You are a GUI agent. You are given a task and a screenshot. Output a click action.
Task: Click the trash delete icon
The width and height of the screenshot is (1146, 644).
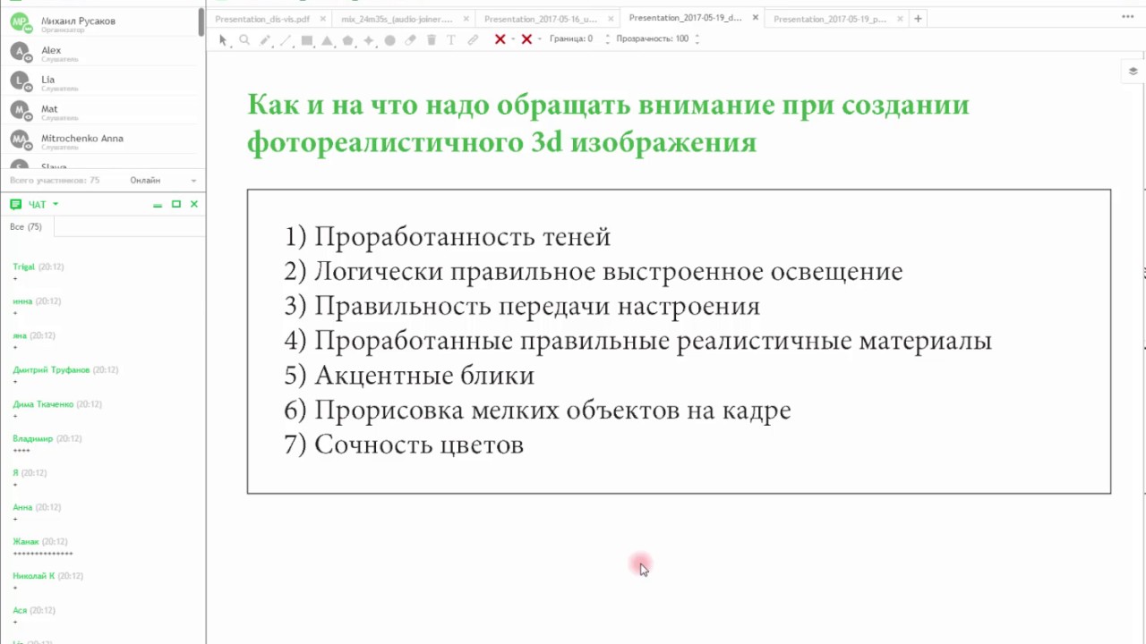click(431, 39)
